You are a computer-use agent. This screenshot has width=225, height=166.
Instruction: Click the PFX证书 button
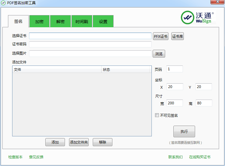pos(160,36)
